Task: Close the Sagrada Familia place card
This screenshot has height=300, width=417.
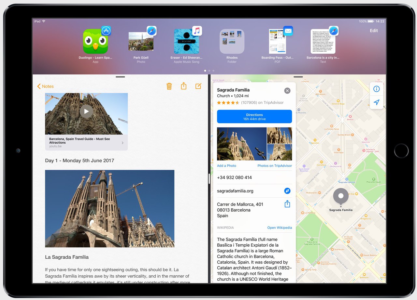Action: click(287, 91)
